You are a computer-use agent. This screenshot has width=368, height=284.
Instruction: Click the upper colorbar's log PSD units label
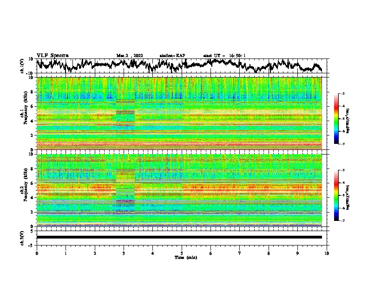tap(348, 121)
